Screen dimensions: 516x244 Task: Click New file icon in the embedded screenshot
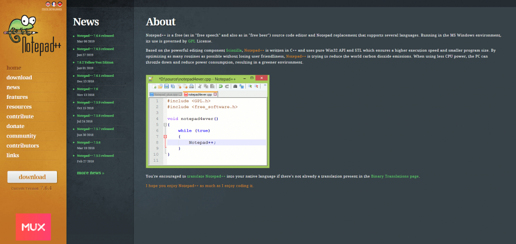click(154, 86)
